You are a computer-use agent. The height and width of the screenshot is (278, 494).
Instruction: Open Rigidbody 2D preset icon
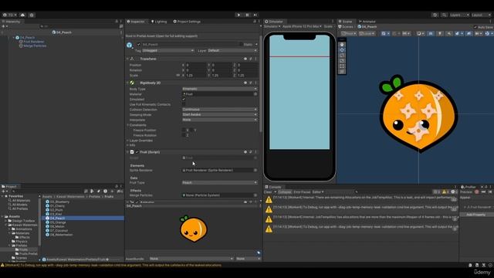(x=250, y=83)
